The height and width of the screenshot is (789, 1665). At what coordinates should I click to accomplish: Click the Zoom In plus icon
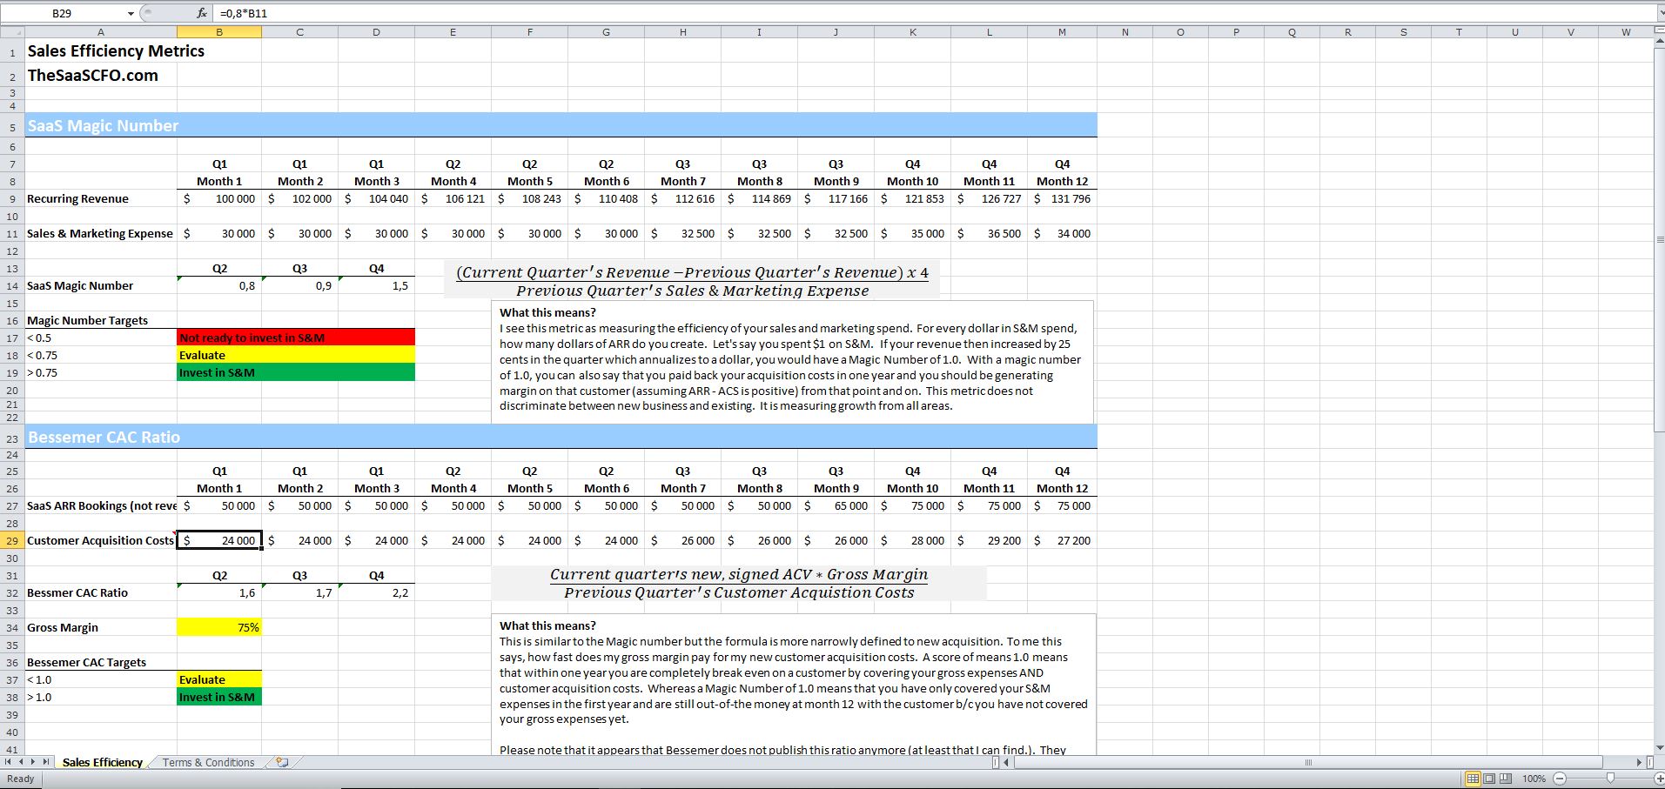[x=1658, y=779]
